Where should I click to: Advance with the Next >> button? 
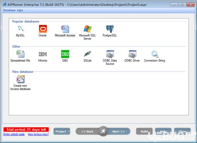tap(119, 132)
